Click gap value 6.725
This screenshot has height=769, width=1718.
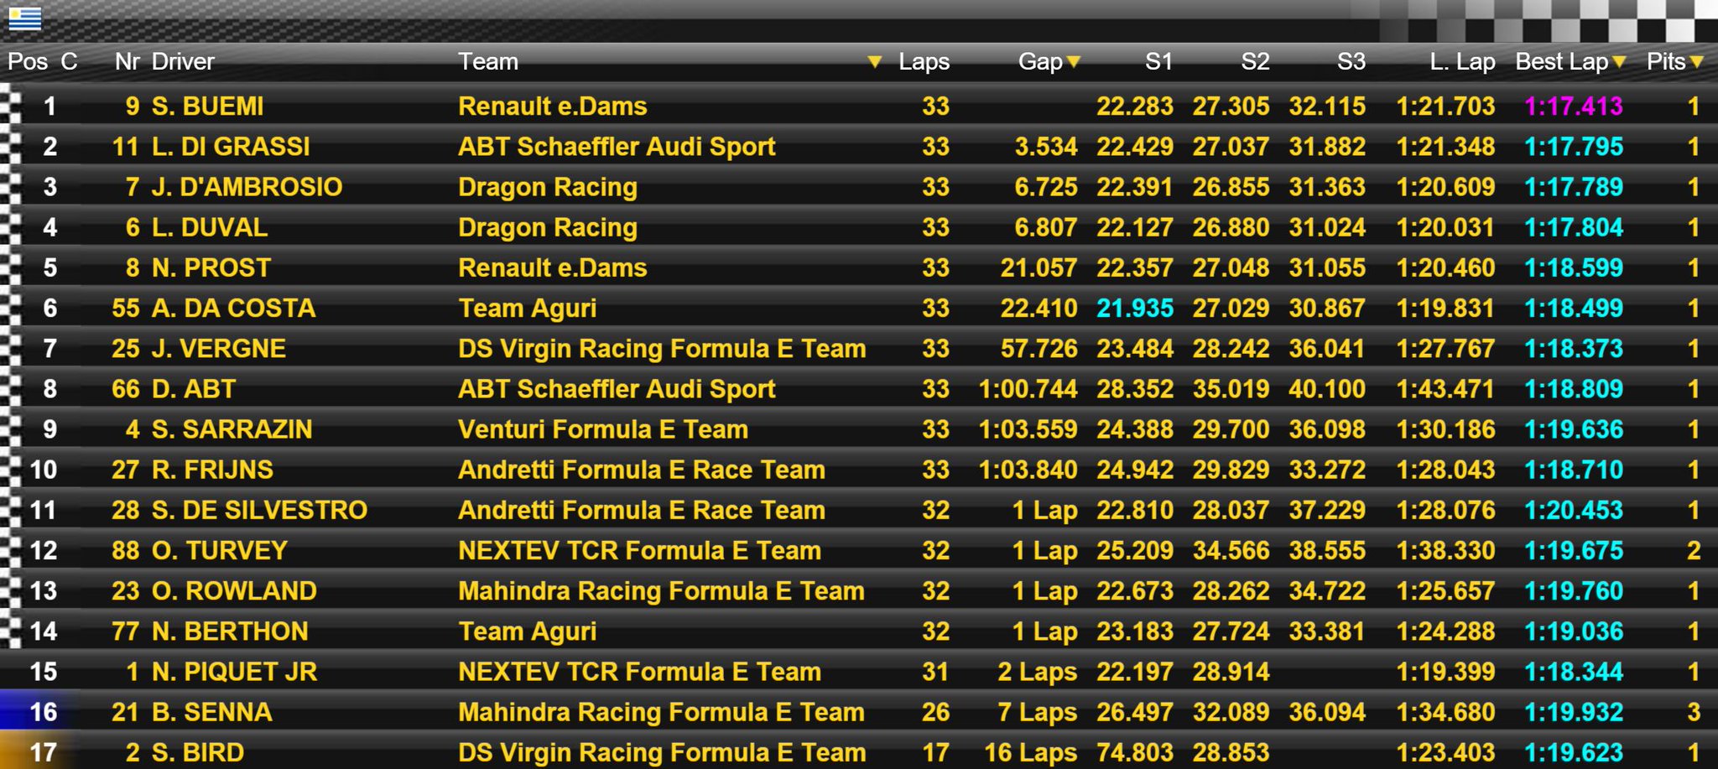coord(1046,187)
